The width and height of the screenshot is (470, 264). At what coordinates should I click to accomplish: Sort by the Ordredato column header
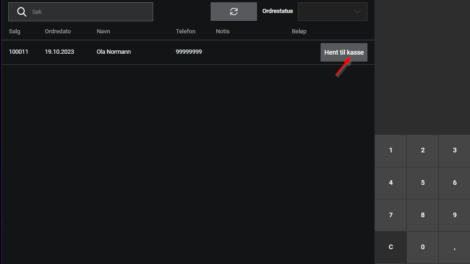(58, 31)
